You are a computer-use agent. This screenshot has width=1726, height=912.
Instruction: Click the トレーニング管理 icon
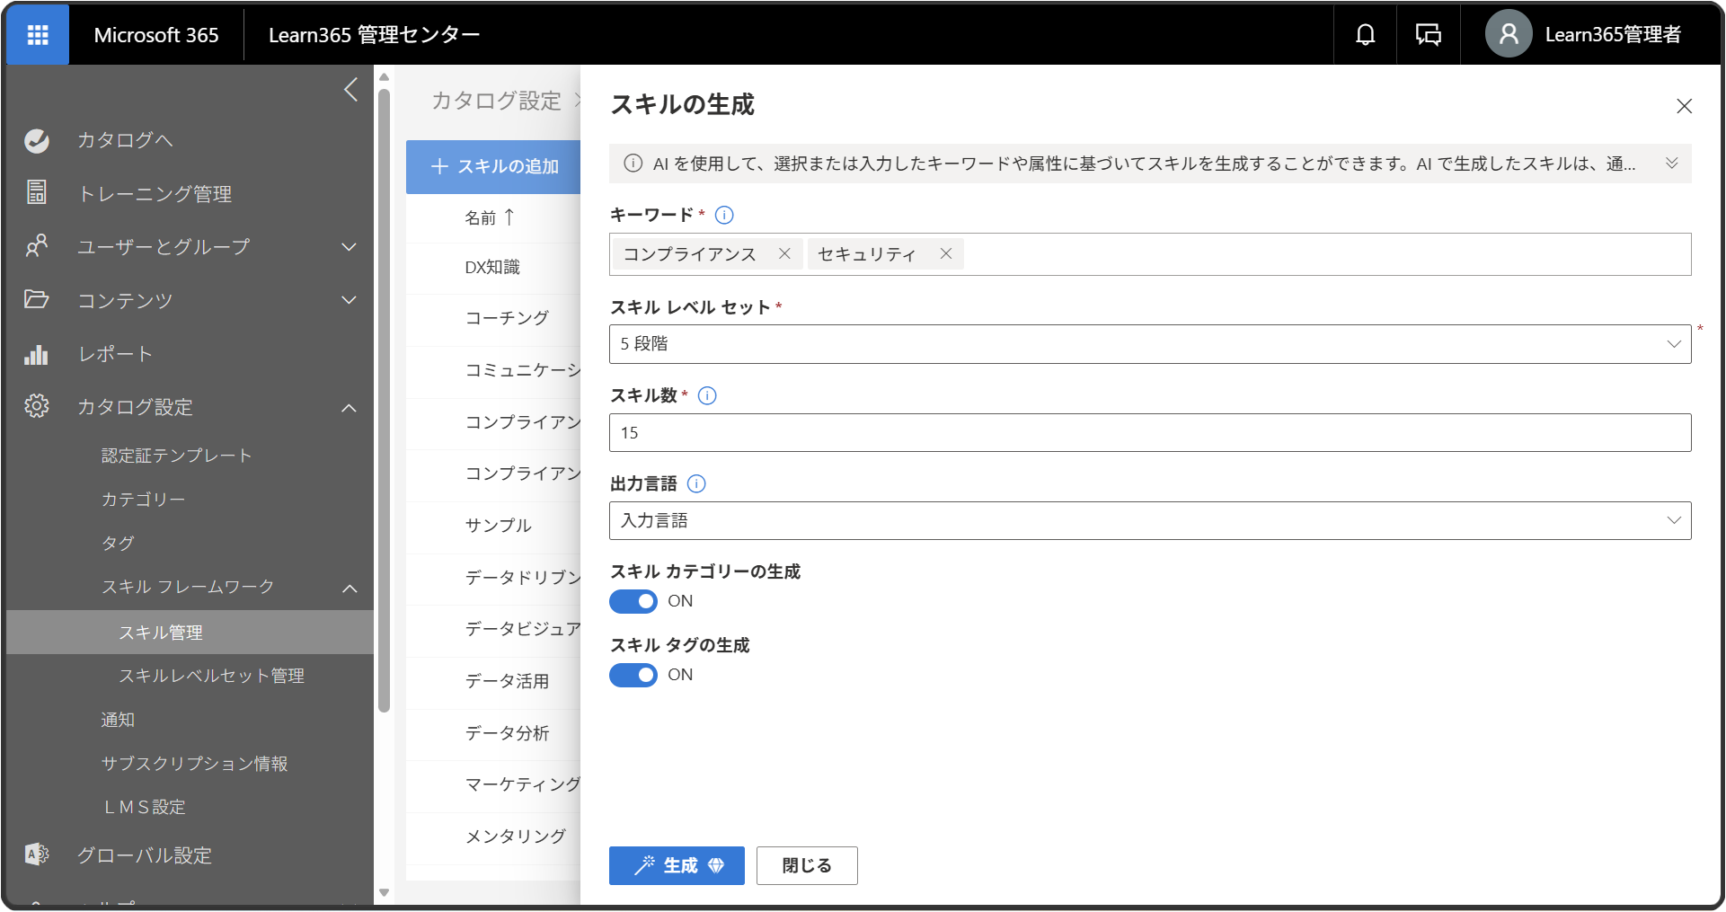(x=37, y=192)
